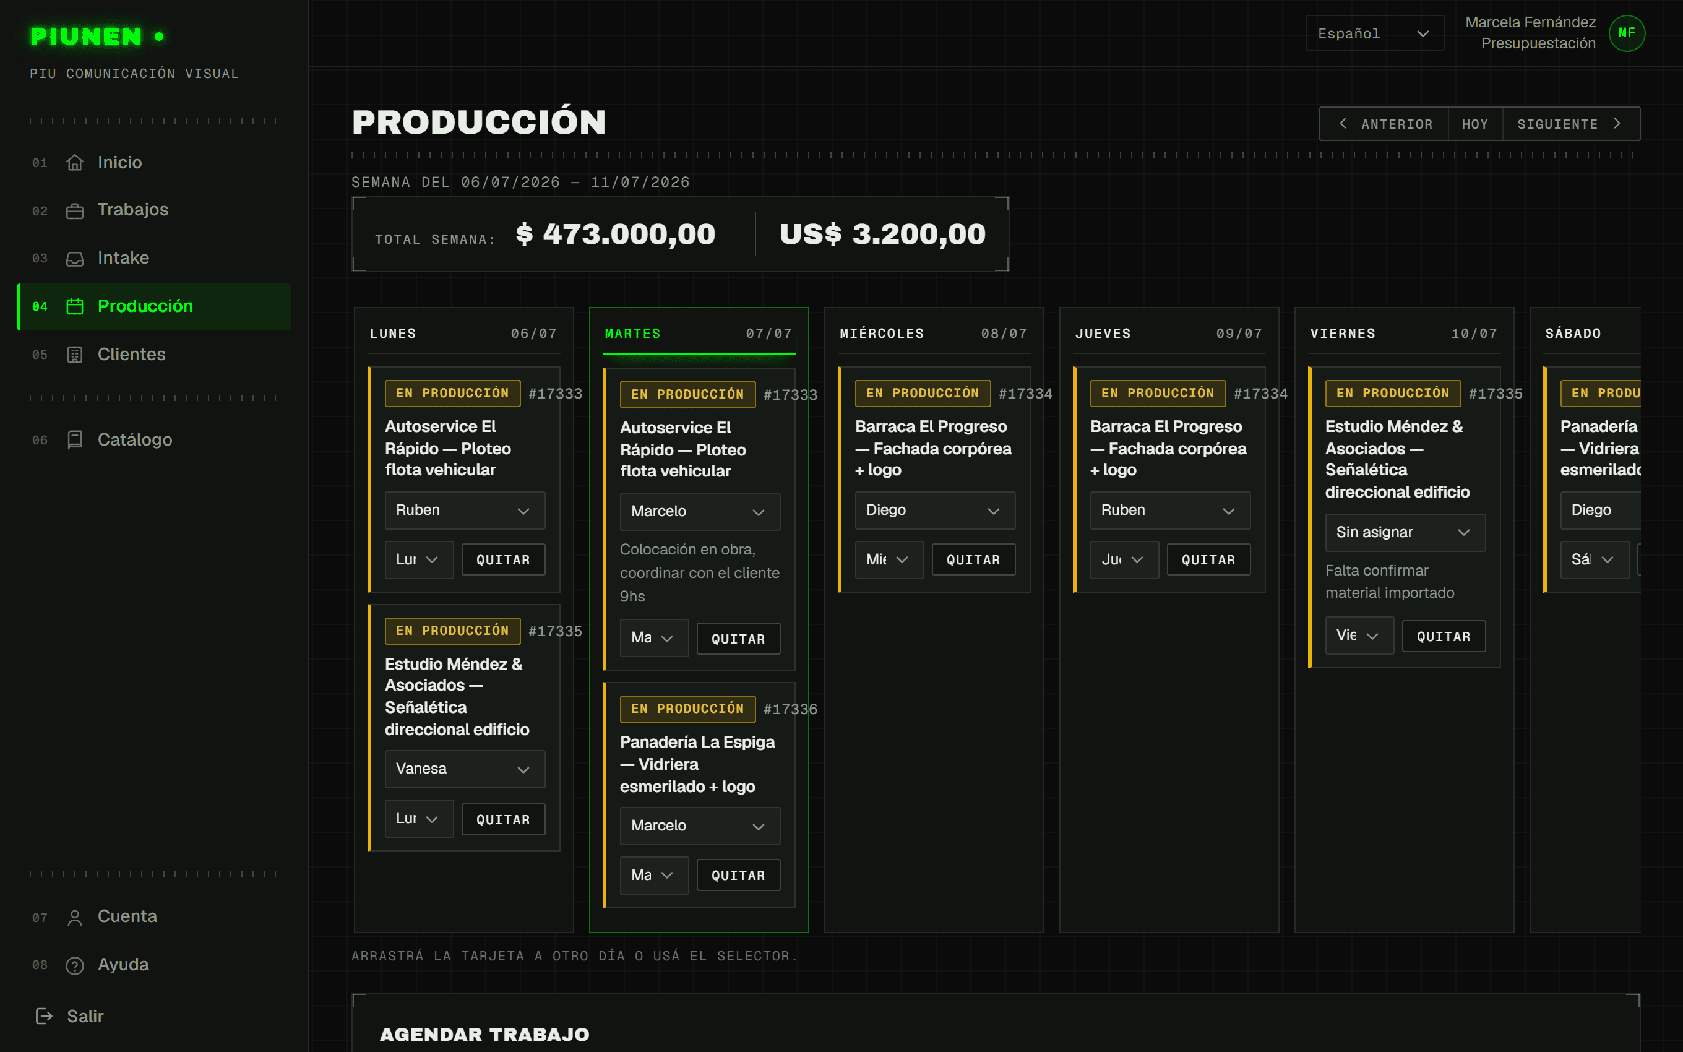The image size is (1683, 1052).
Task: Open Clientes section
Action: click(155, 355)
